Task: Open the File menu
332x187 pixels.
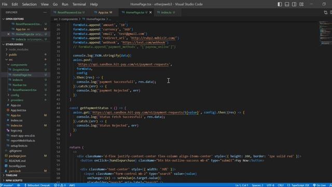Action: (5, 4)
